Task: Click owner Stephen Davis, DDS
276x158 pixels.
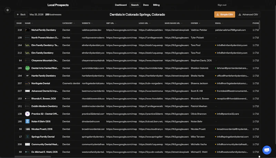Action: point(201,61)
